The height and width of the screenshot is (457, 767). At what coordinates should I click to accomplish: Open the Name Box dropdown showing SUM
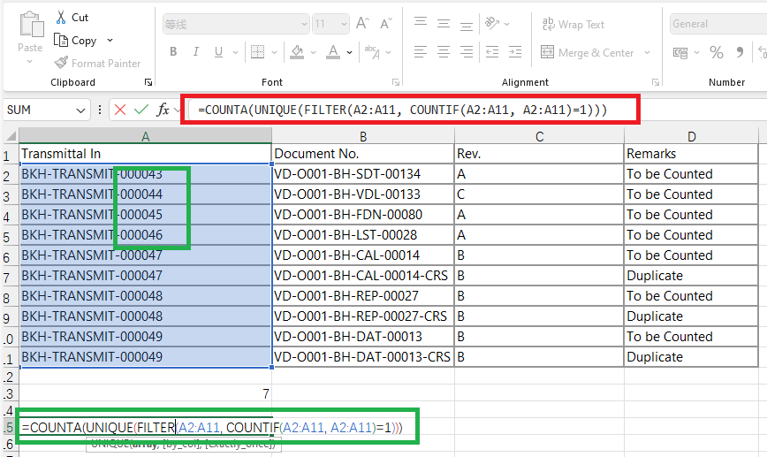click(x=80, y=110)
